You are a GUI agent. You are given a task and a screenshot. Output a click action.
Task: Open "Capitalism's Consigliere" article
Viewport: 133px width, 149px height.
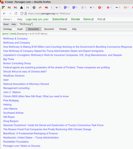click(62, 55)
